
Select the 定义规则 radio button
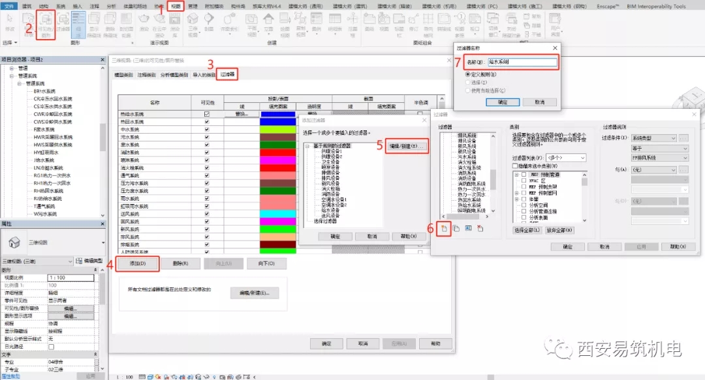click(468, 74)
